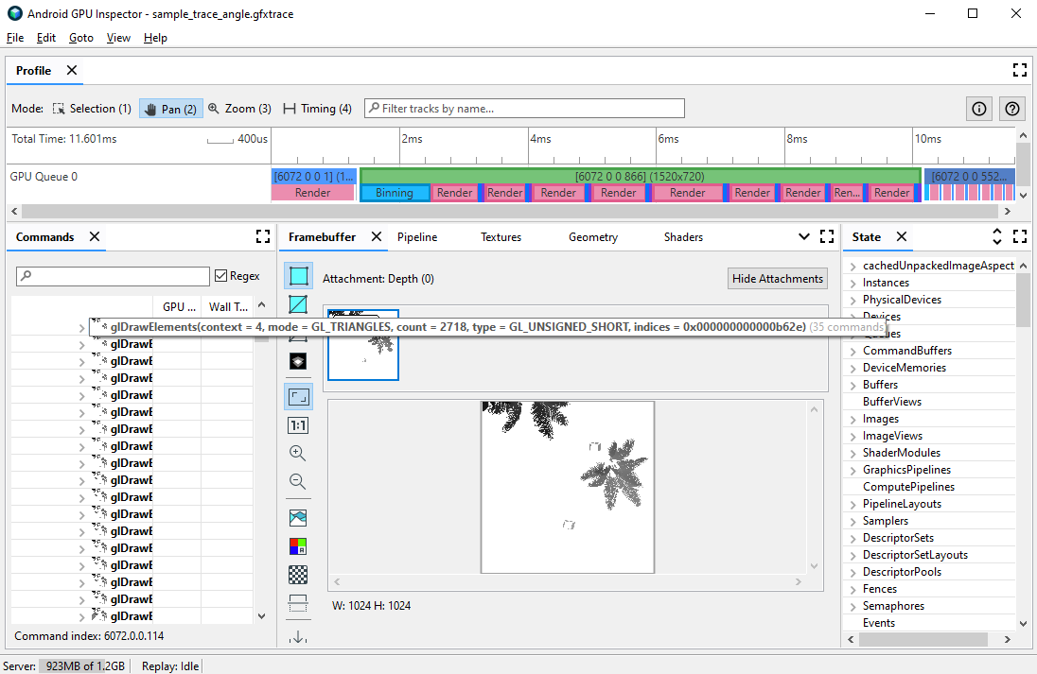Screen dimensions: 1037x674
Task: Click the 1:1 actual size icon
Action: tap(298, 425)
